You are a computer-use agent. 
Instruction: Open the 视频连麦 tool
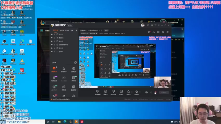(54, 79)
